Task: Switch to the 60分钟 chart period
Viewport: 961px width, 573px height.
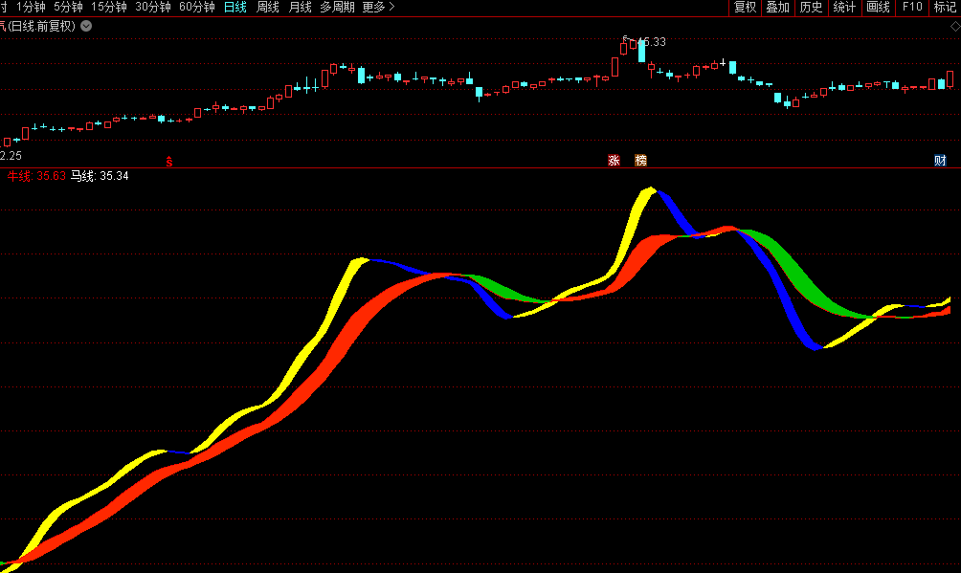Action: point(196,8)
